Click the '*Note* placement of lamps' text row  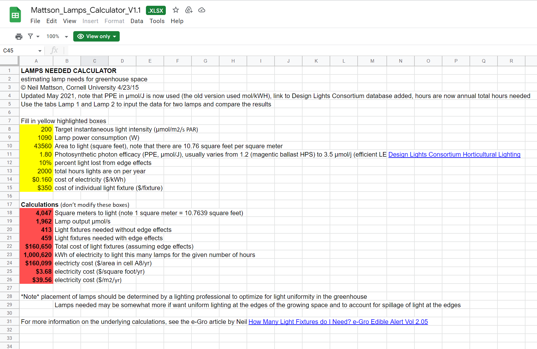coord(194,297)
